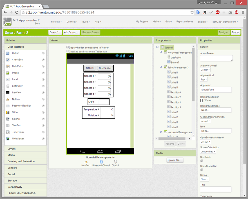Collapse the TableArrangement3 tree node
This screenshot has height=199, width=248.
tap(160, 67)
